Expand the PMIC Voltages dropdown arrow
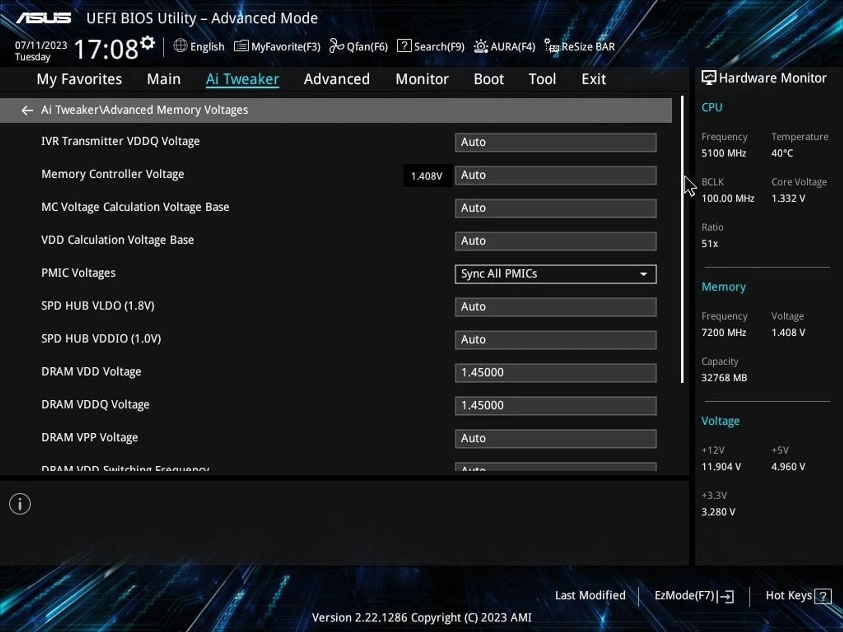This screenshot has height=632, width=843. tap(643, 274)
